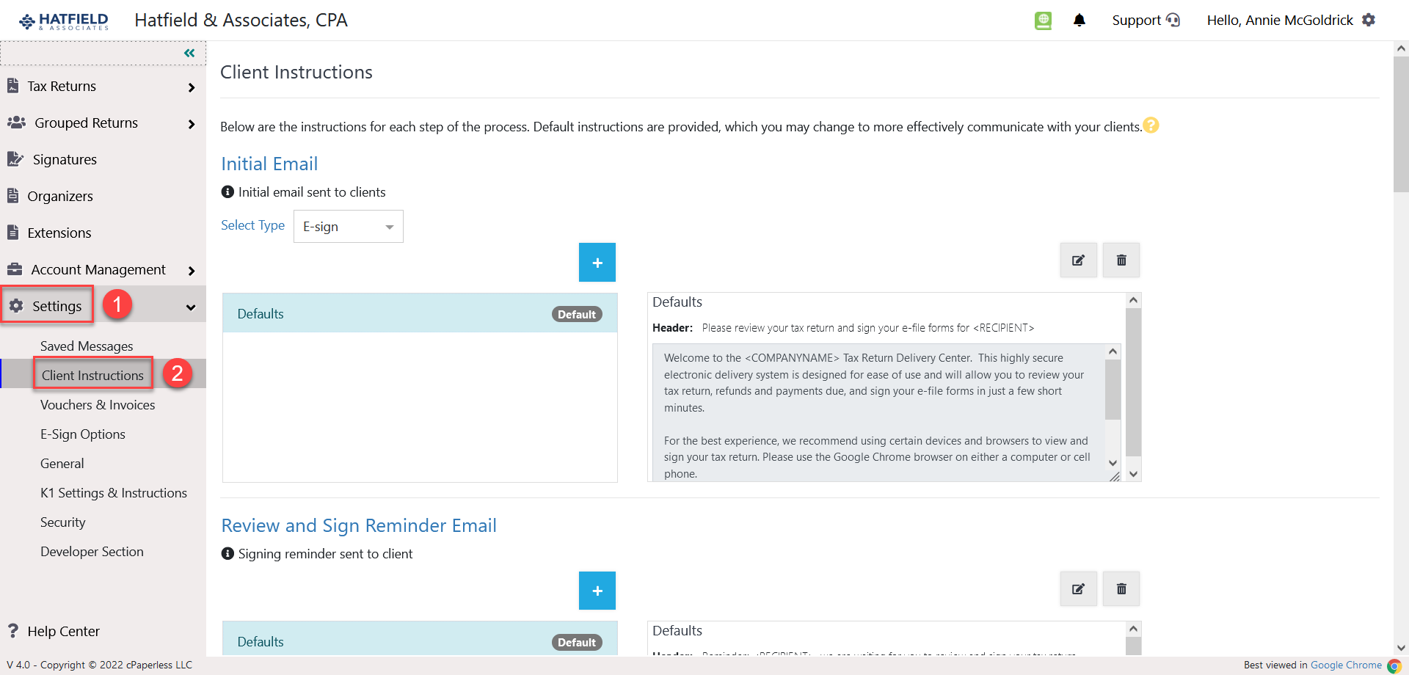
Task: Expand the Tax Returns section
Action: [x=192, y=86]
